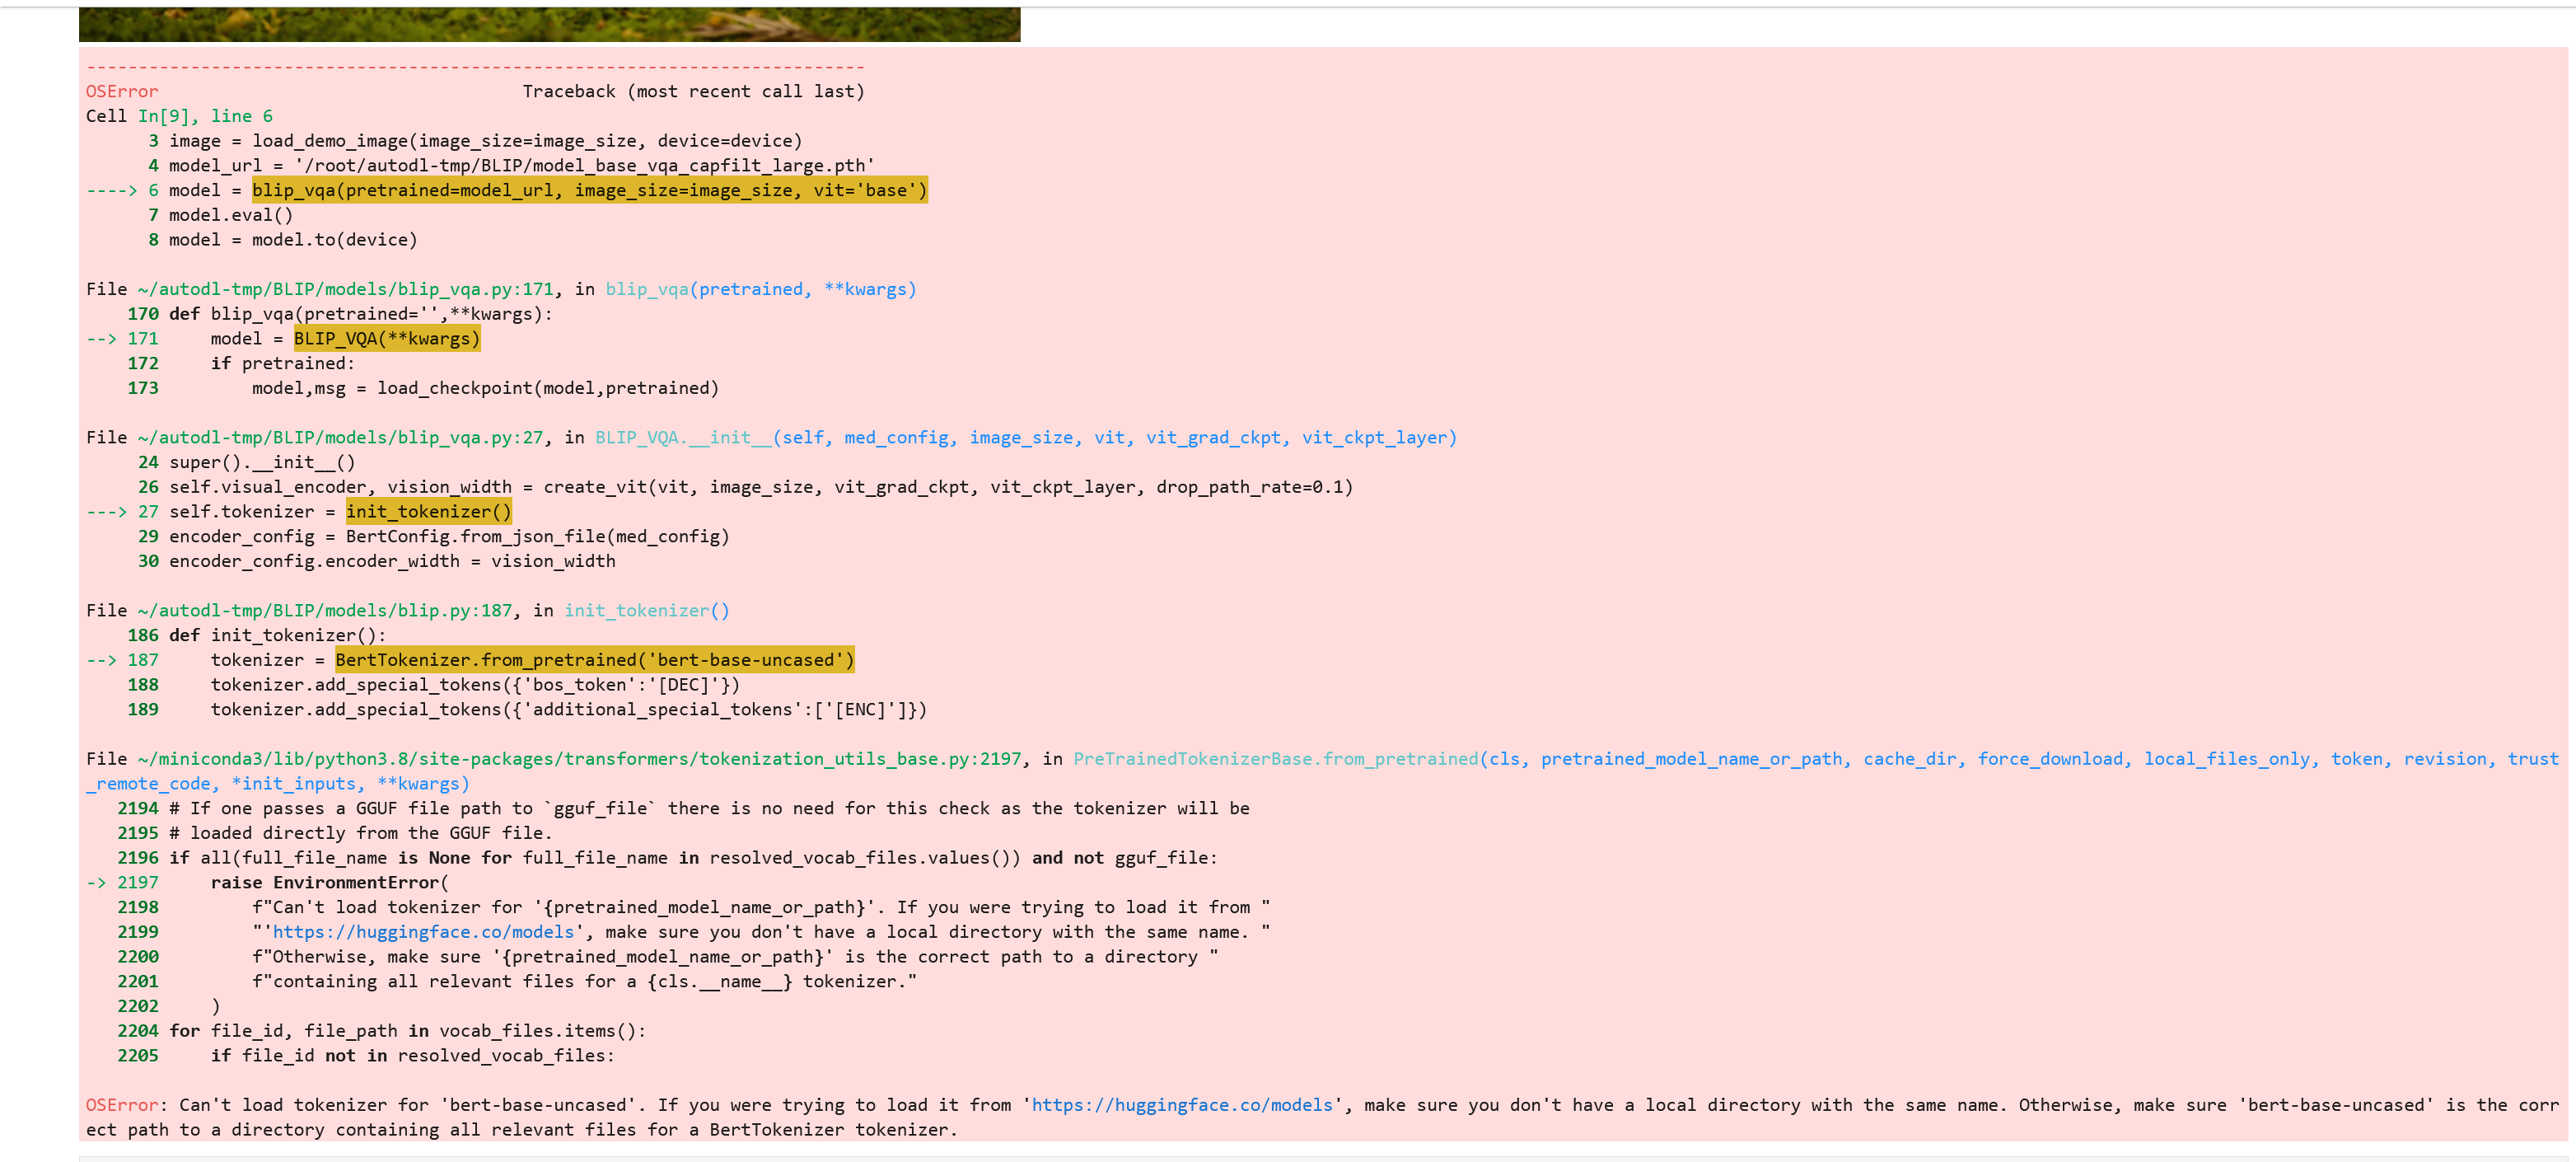Click the demo image thumbnail at top
The image size is (2576, 1162).
[549, 24]
